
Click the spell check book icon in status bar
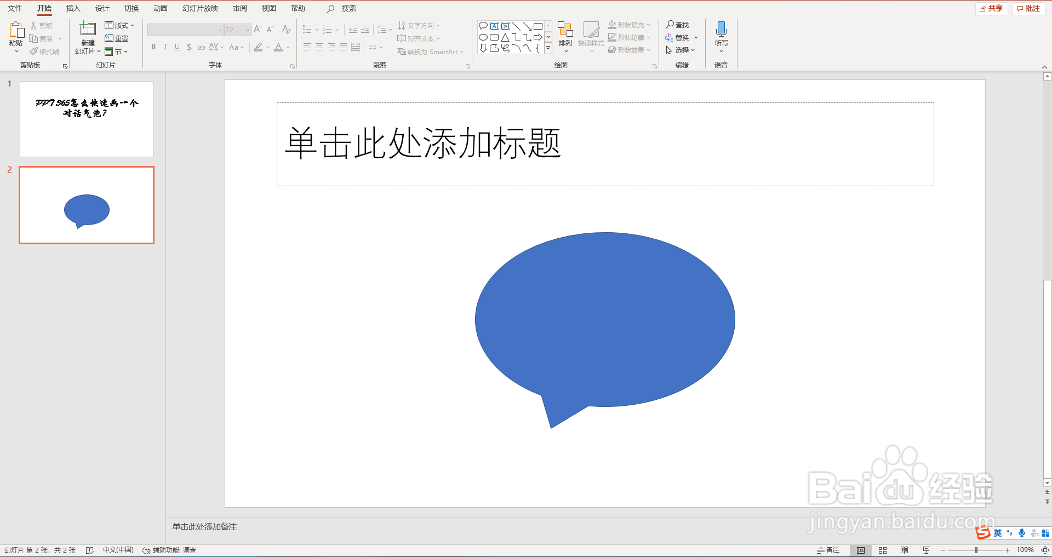pos(90,550)
